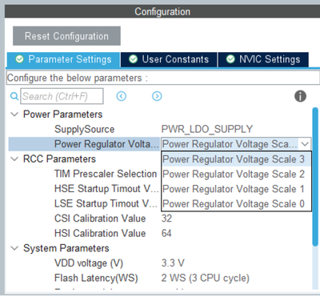Open the parameter info icon
This screenshot has height=297, width=320.
300,96
